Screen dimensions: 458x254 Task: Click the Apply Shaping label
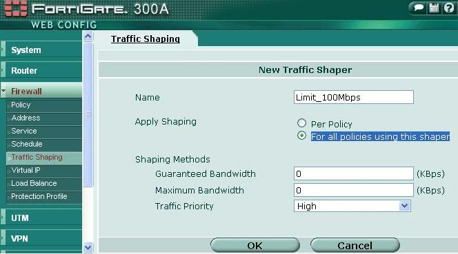[166, 122]
